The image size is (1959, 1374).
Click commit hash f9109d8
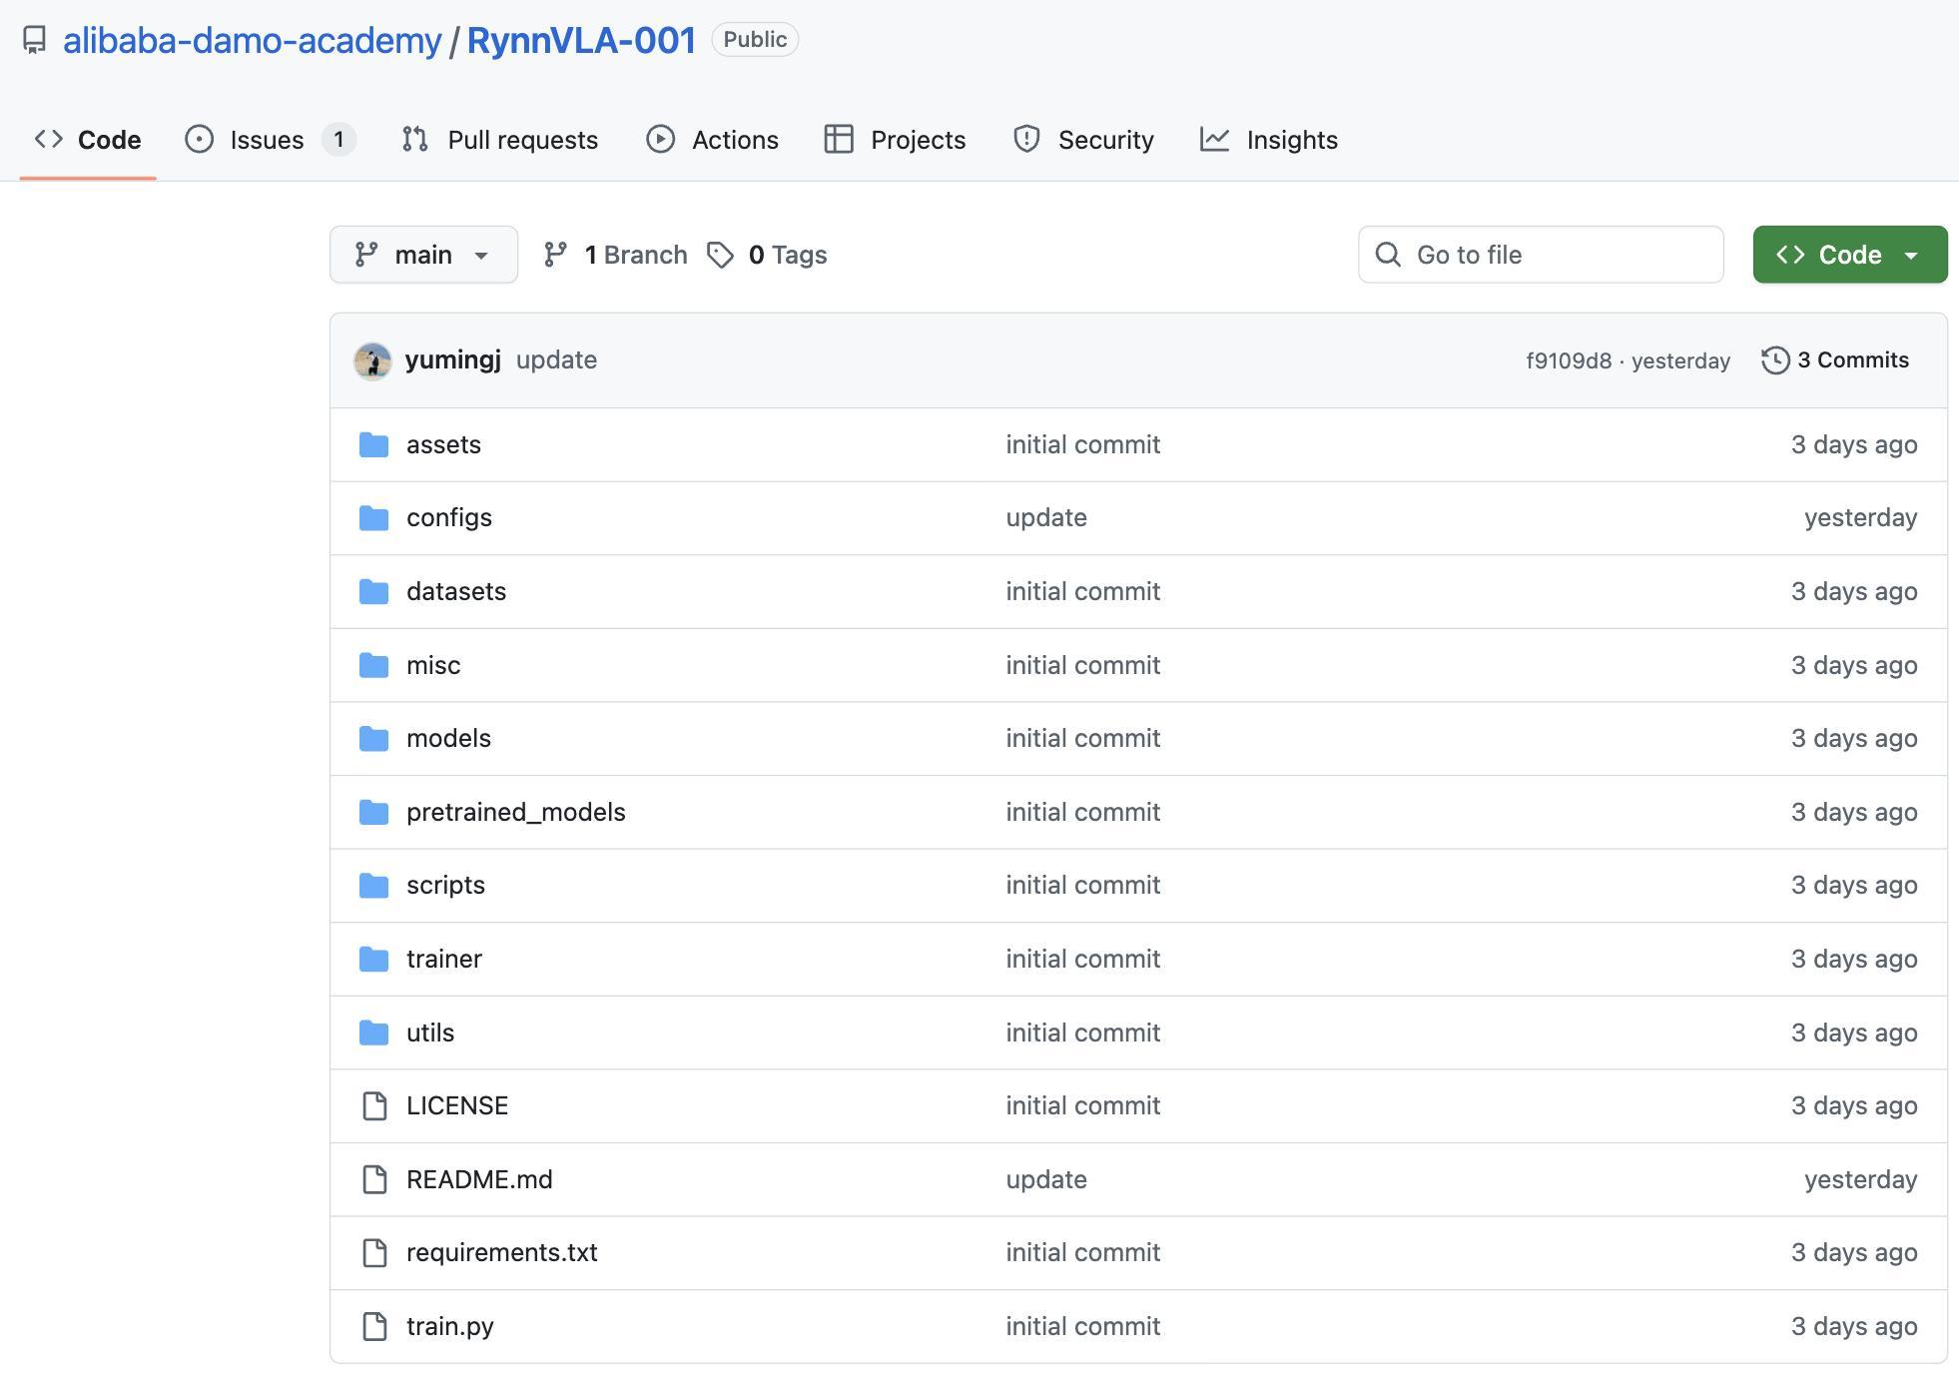pyautogui.click(x=1568, y=360)
